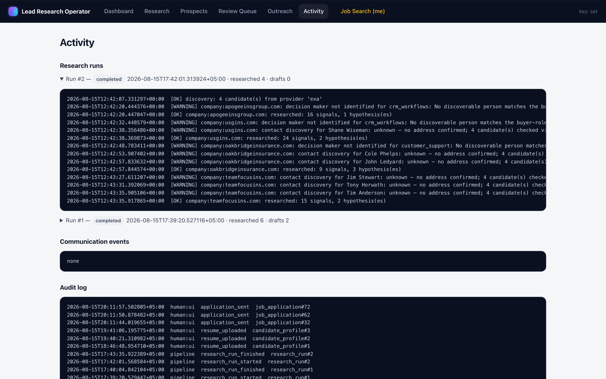Collapse the Run #2 details
This screenshot has height=379, width=606.
click(x=62, y=79)
